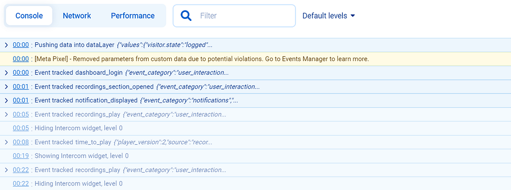Viewport: 511px width, 190px height.
Task: Expand the first recordings_play entry at 00:05
Action: (6, 114)
